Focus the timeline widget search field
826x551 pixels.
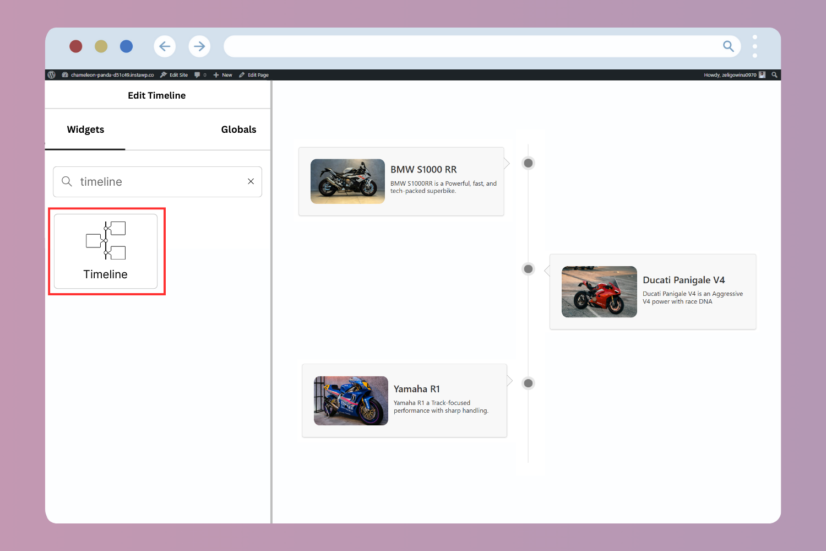157,182
